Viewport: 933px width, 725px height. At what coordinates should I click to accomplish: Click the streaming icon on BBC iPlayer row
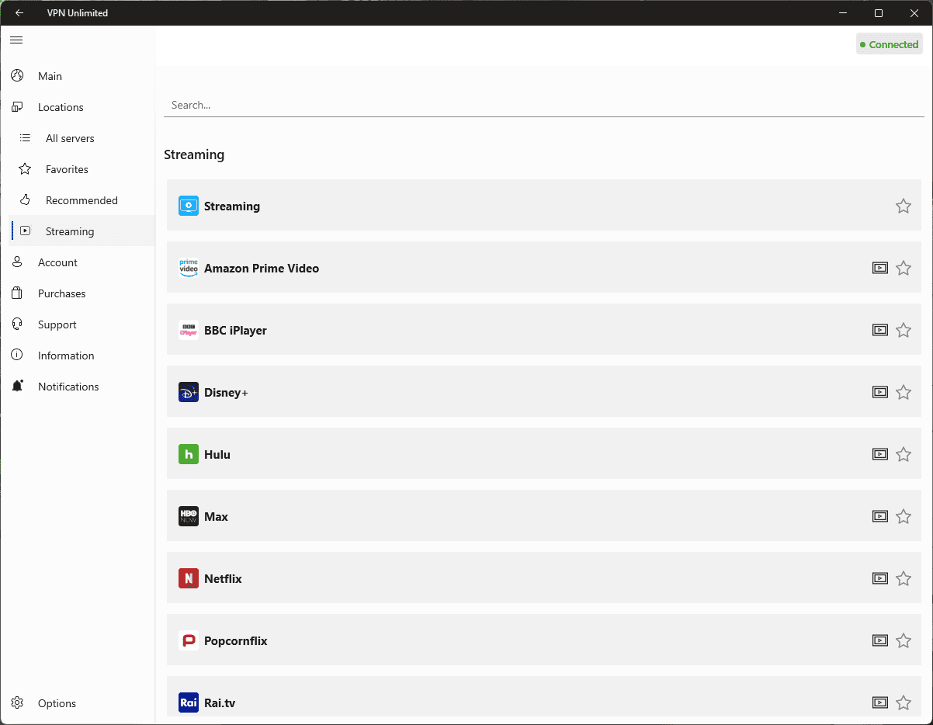coord(879,330)
